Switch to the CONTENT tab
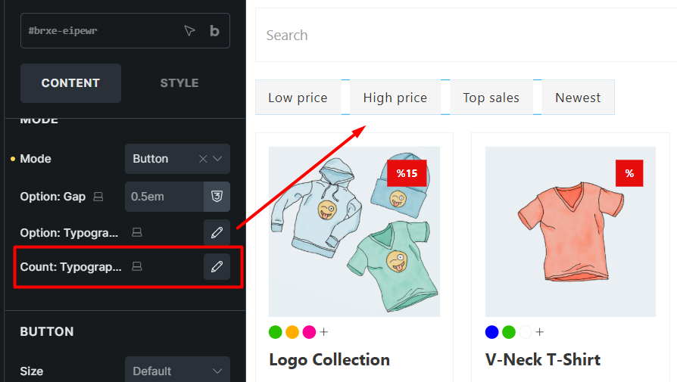 point(70,83)
